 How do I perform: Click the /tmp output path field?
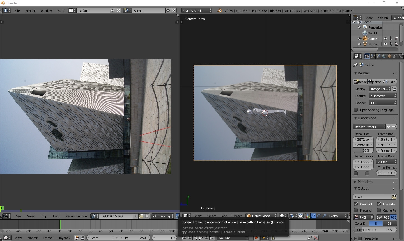click(x=372, y=197)
